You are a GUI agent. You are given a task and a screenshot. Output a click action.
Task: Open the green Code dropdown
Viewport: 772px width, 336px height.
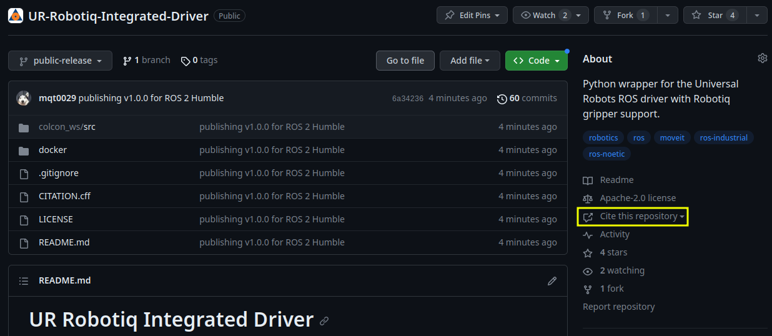pos(537,61)
